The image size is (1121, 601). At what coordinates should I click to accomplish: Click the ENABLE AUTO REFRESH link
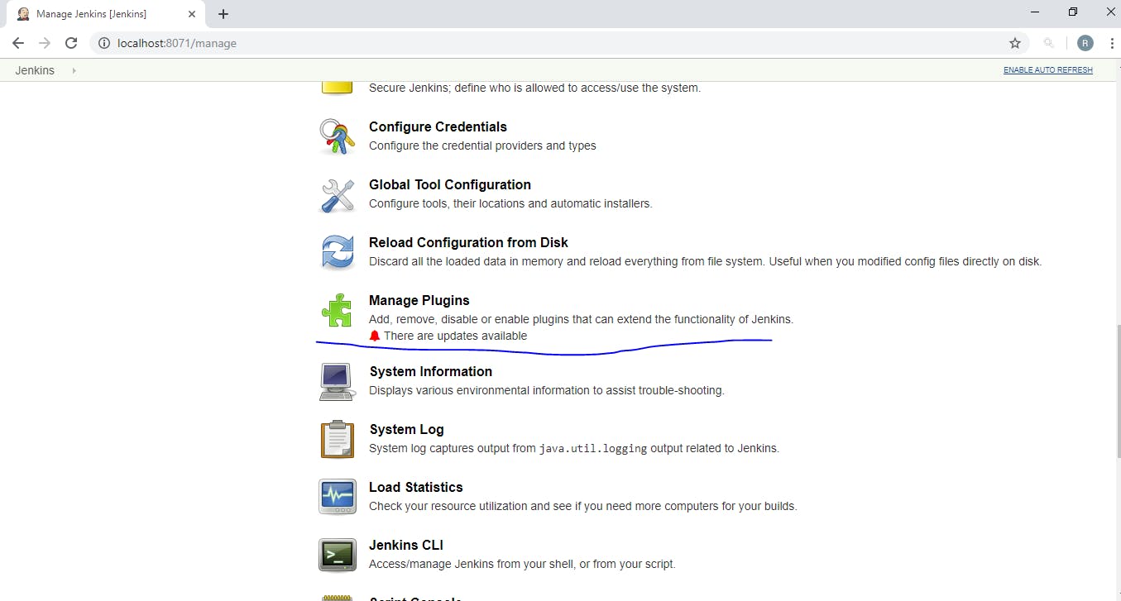1047,70
